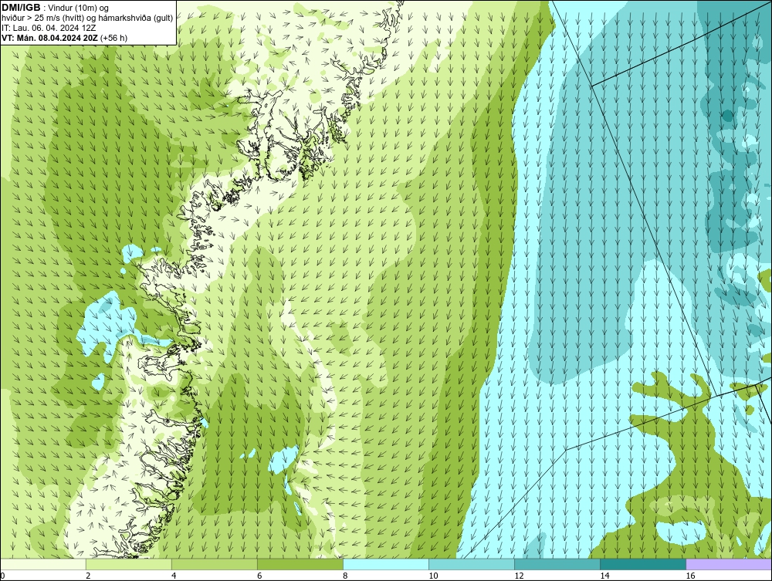Click the legend label '16'

coord(690,576)
